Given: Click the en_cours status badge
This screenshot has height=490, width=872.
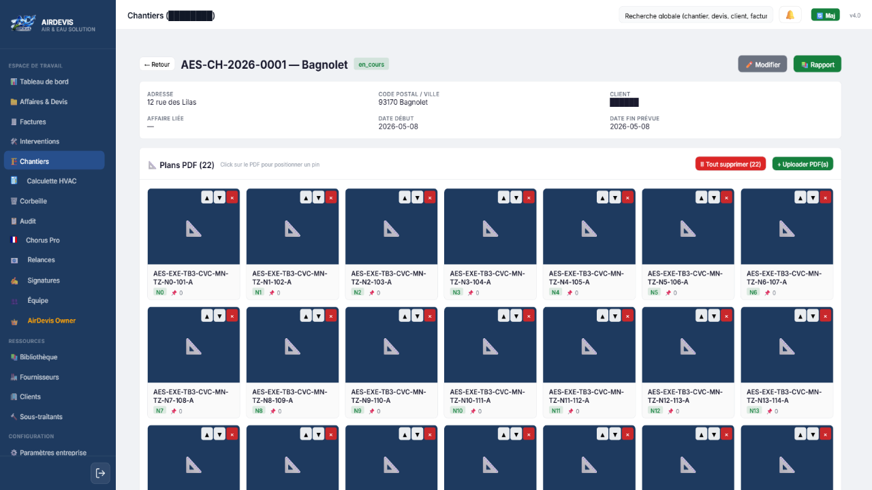Looking at the screenshot, I should coord(371,65).
